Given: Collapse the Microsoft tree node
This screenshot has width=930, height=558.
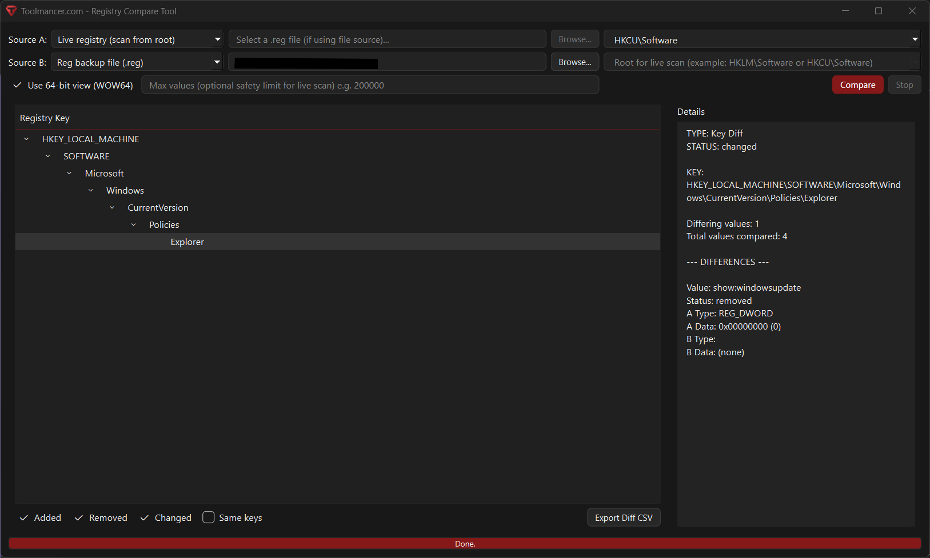Looking at the screenshot, I should pyautogui.click(x=69, y=173).
